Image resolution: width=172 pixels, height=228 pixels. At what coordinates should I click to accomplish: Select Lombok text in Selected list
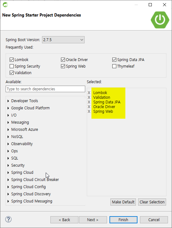click(x=100, y=93)
